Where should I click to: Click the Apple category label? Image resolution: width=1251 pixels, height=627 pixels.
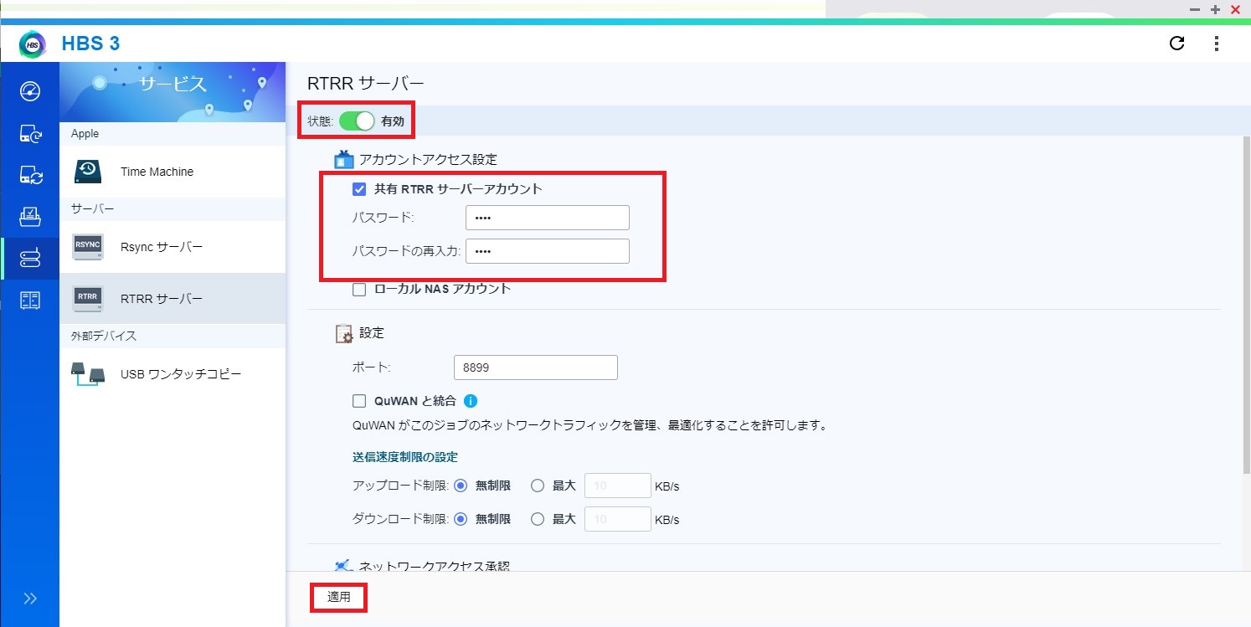(85, 134)
